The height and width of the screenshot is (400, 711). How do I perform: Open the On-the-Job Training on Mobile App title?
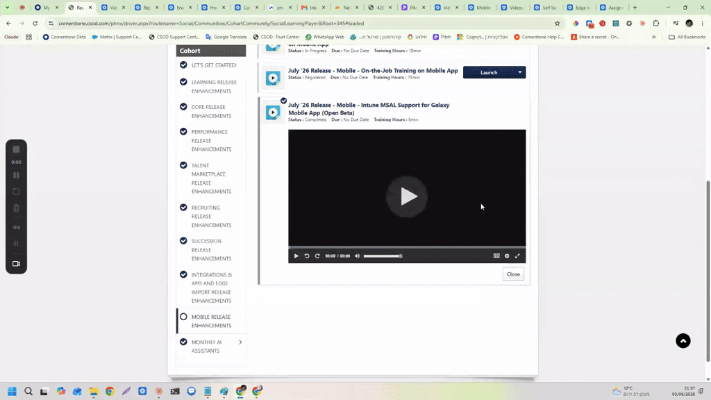pos(373,70)
